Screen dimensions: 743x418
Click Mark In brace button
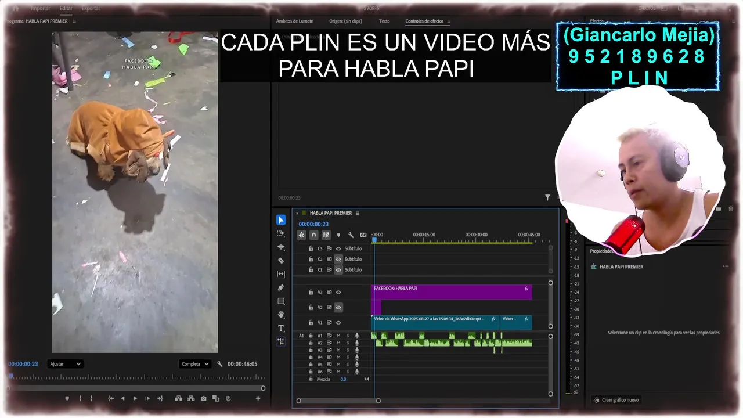coord(80,398)
